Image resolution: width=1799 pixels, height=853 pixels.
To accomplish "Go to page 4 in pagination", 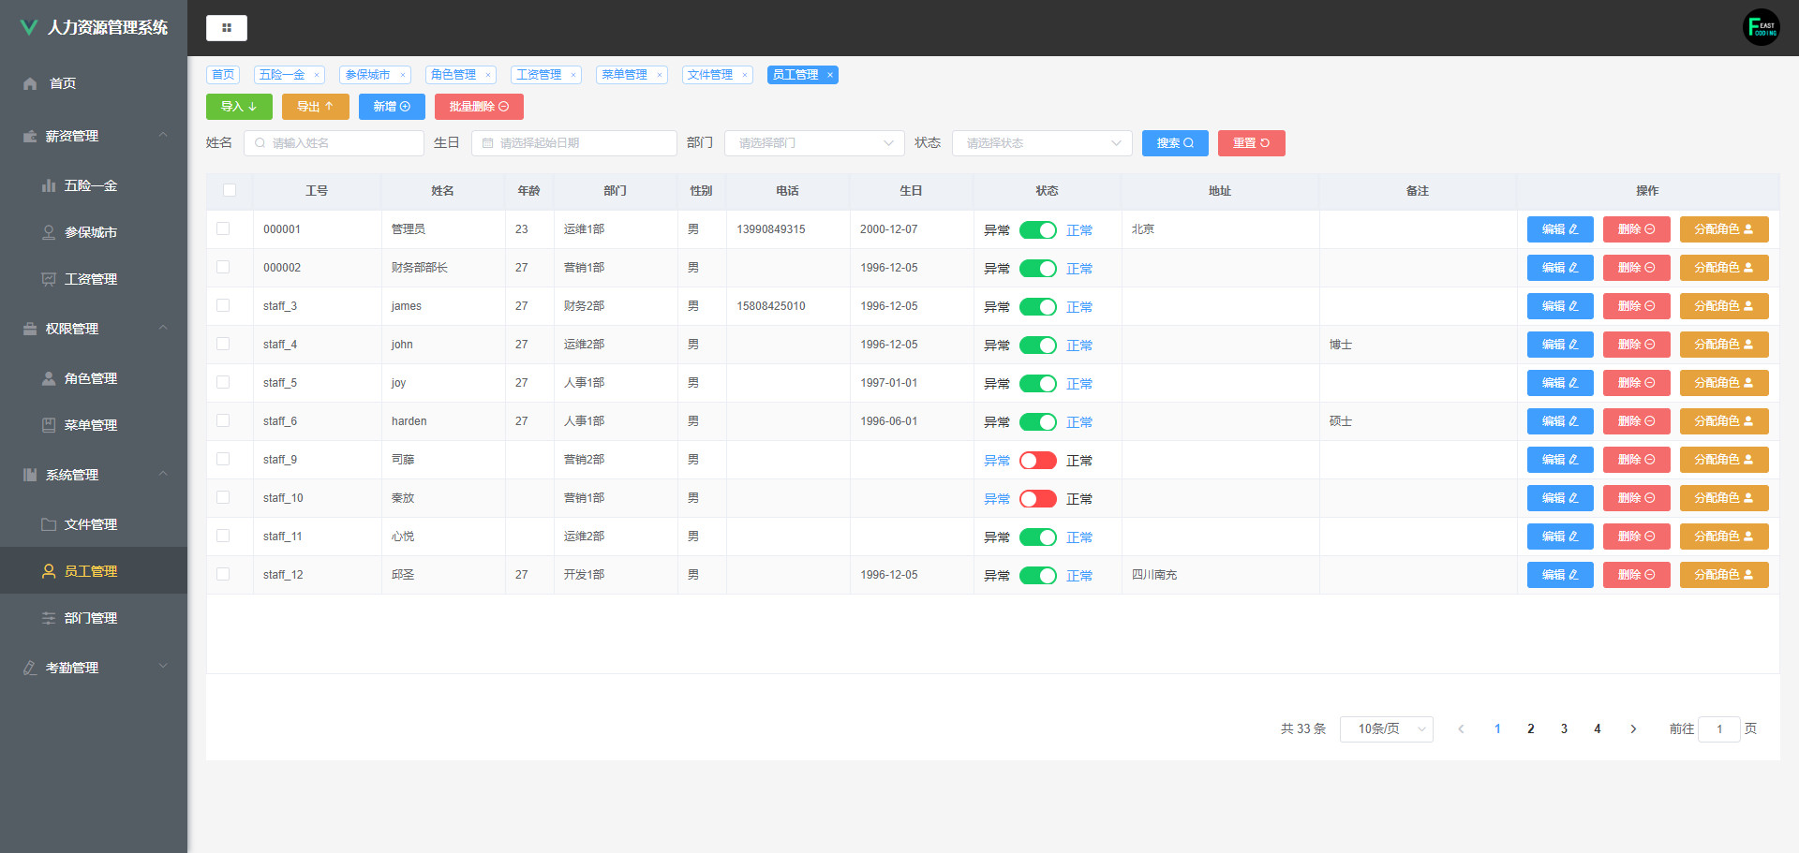I will [1598, 728].
